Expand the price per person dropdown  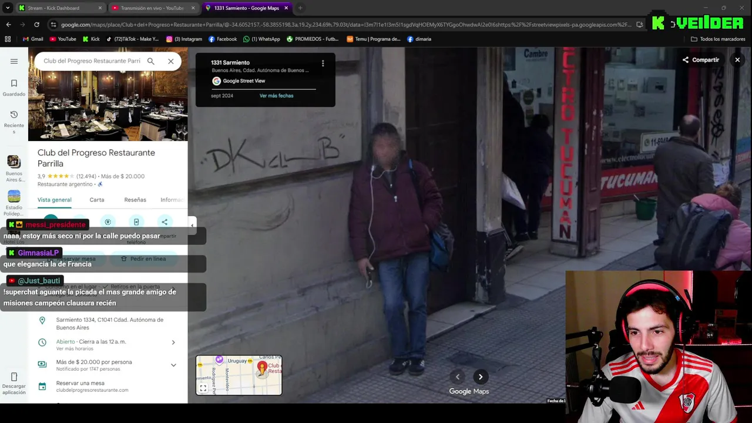pos(173,365)
